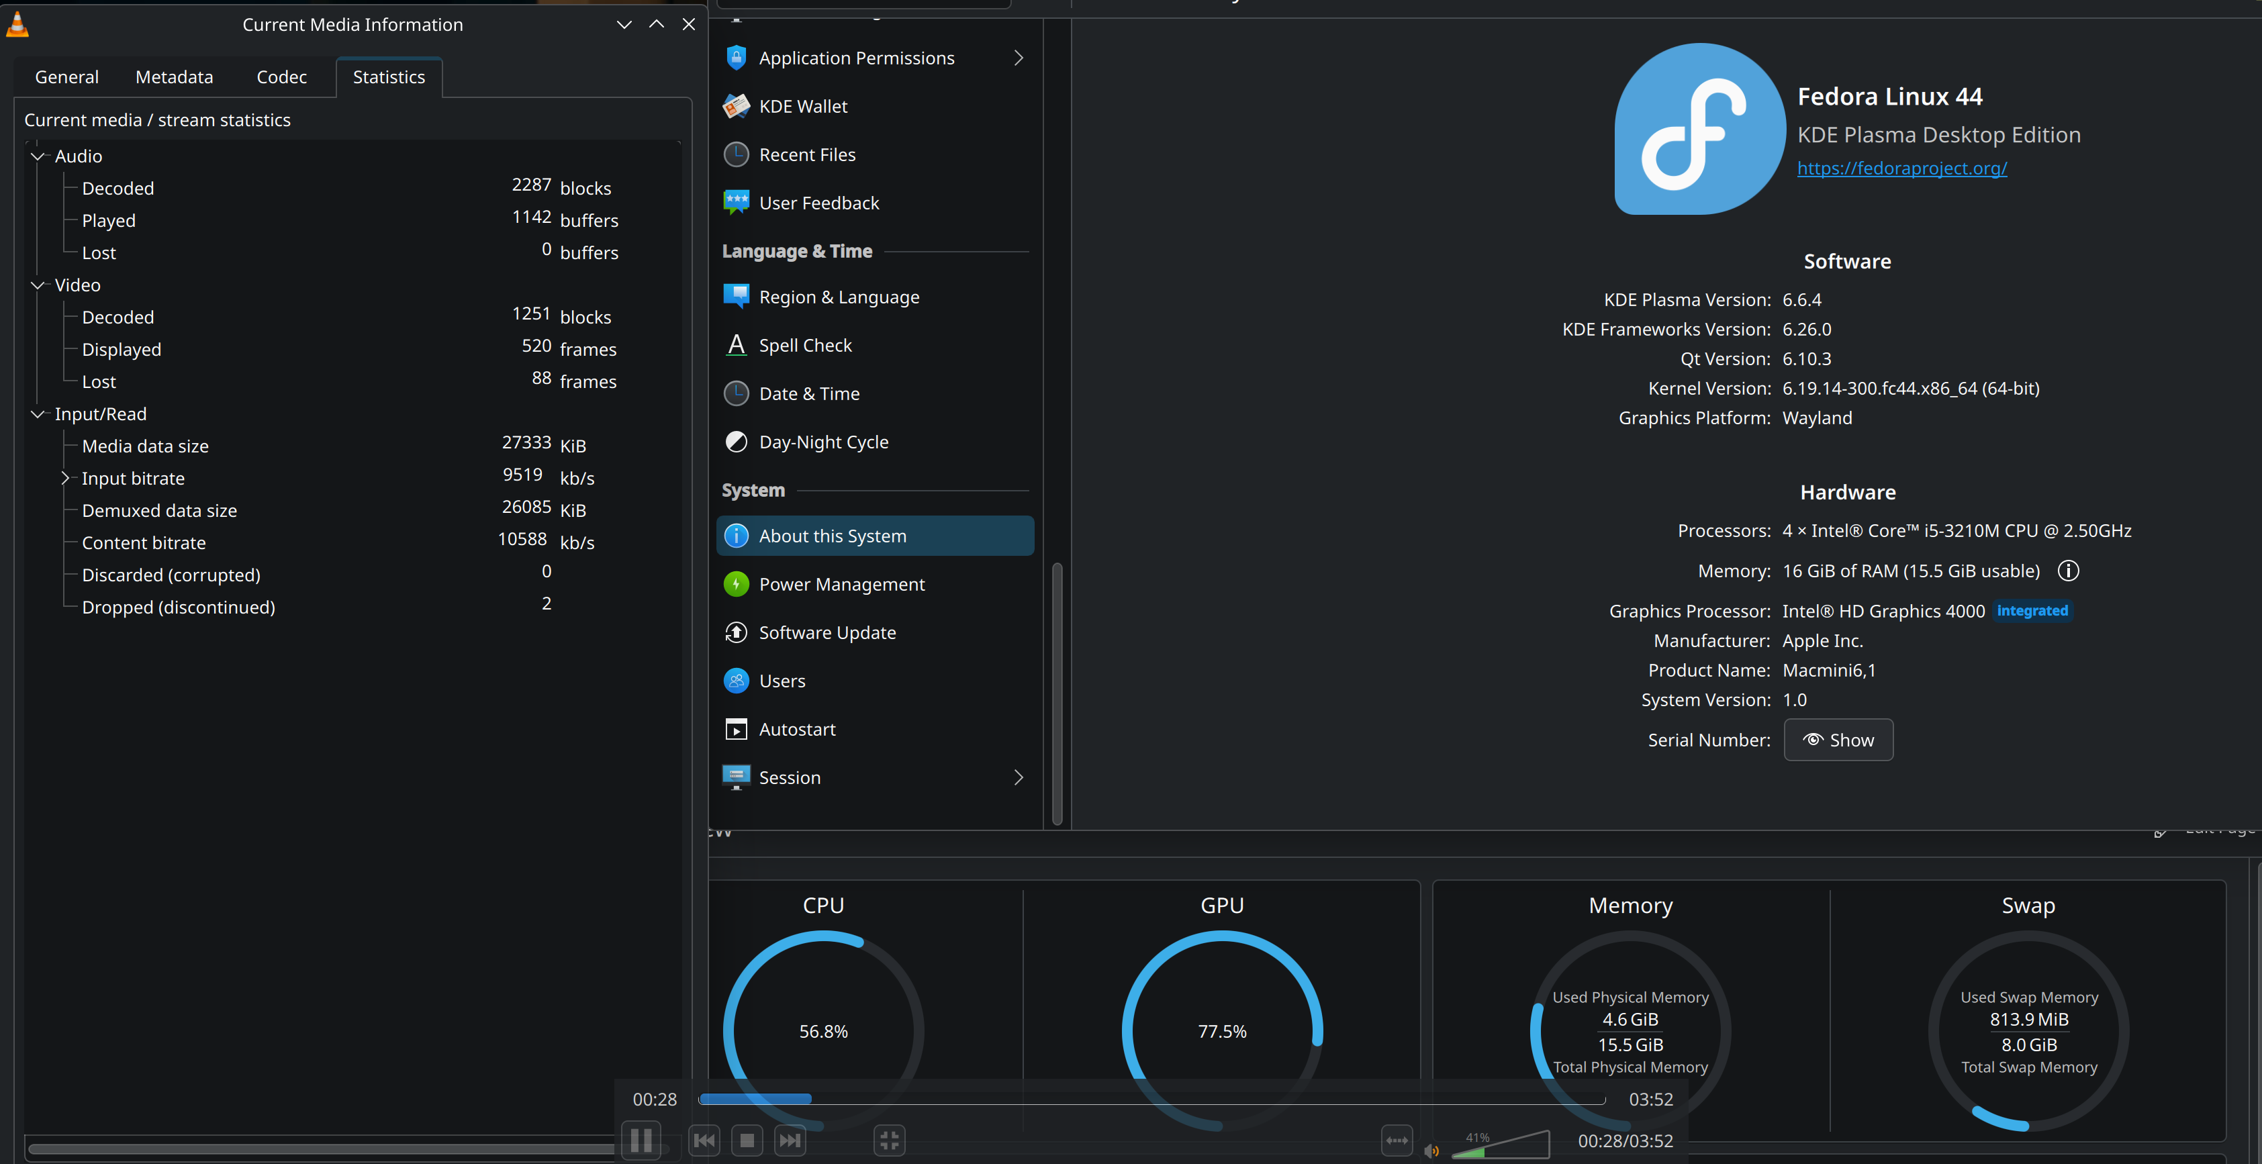Viewport: 2262px width, 1164px height.
Task: Open Power Management green icon
Action: point(736,584)
